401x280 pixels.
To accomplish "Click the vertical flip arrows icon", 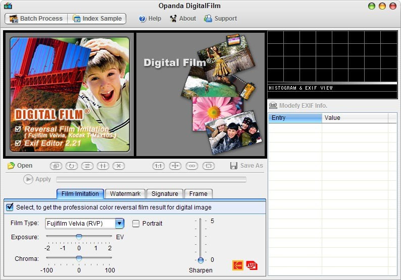I will [x=103, y=166].
